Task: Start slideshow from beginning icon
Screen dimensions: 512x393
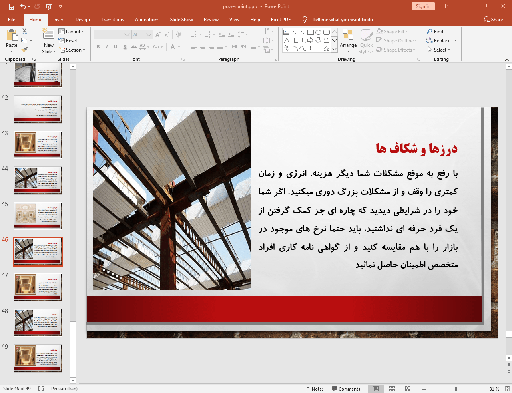Action: pyautogui.click(x=49, y=6)
